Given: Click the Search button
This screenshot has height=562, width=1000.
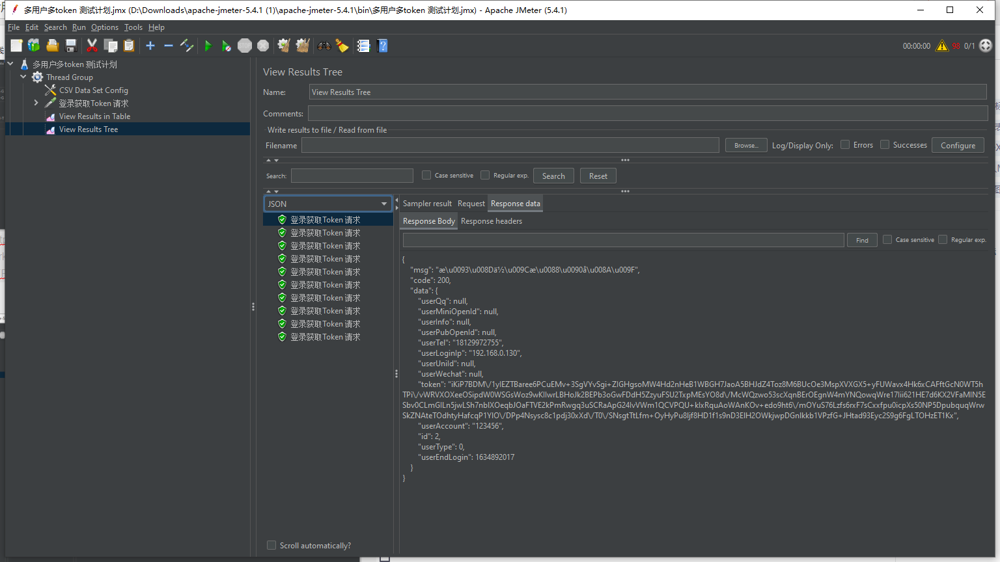Looking at the screenshot, I should (553, 176).
